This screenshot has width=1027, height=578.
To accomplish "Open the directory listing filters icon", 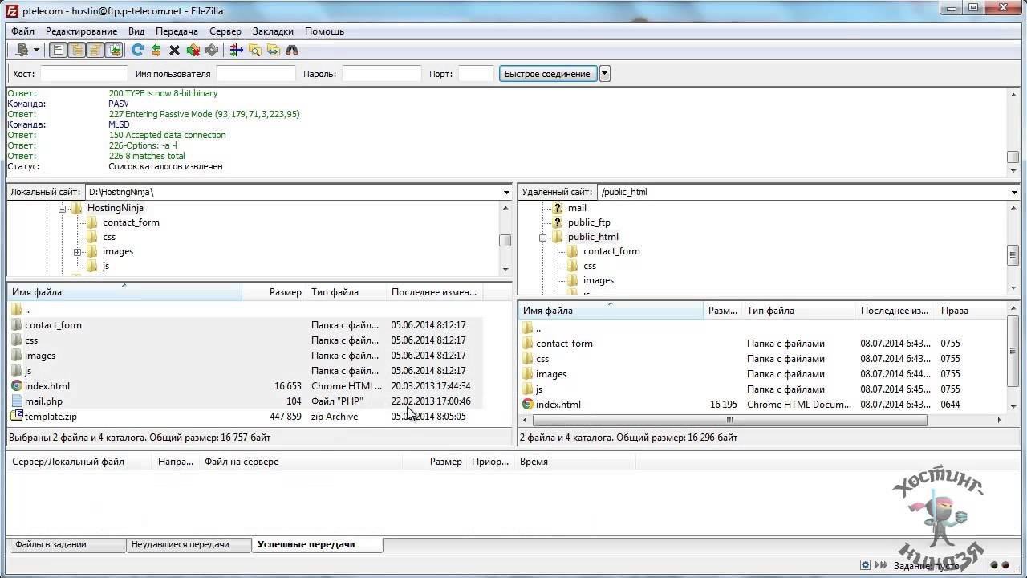I will [x=236, y=50].
